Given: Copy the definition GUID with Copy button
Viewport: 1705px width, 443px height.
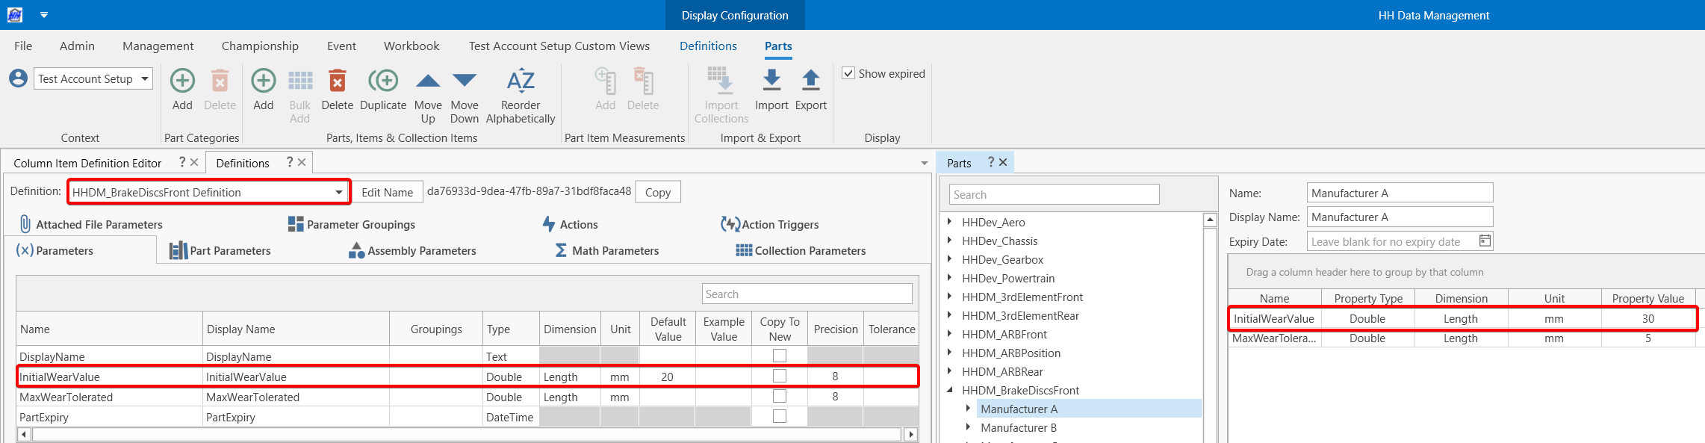Looking at the screenshot, I should click(657, 192).
